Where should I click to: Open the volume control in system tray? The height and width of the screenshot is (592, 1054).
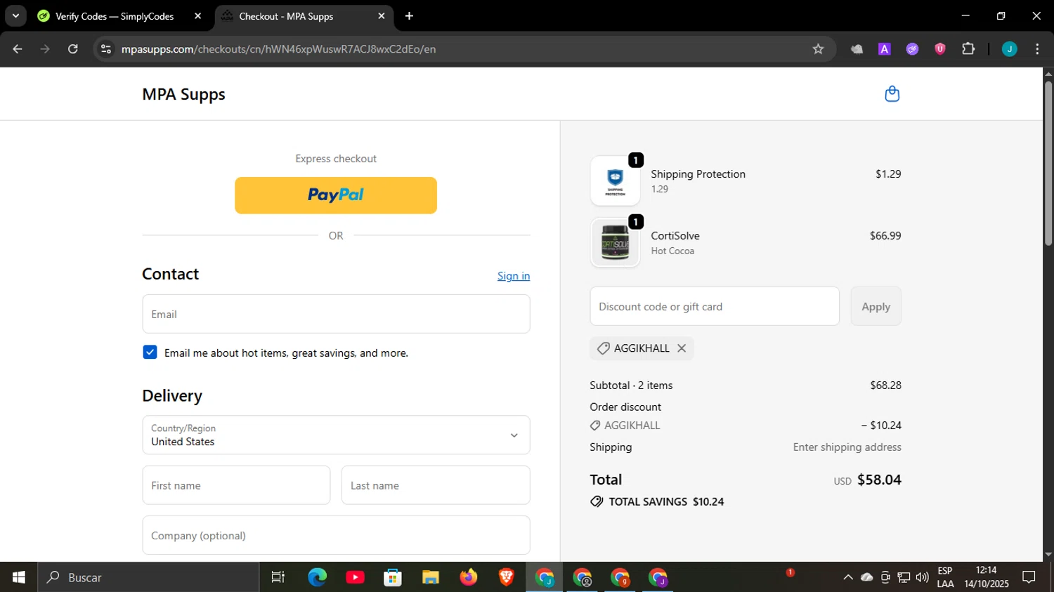922,577
